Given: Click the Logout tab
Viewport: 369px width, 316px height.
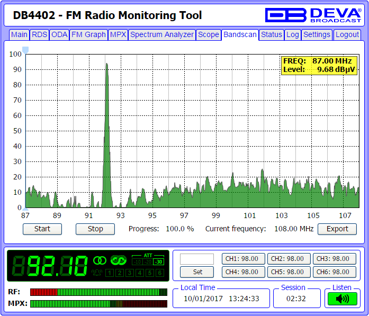Looking at the screenshot, I should (x=347, y=34).
